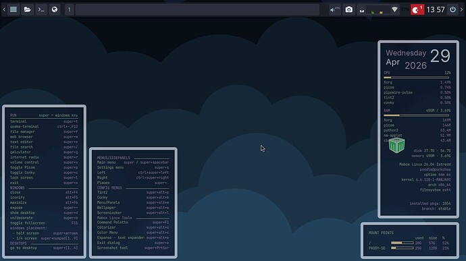Launch the web browser globe icon
The width and height of the screenshot is (466, 261).
(55, 9)
